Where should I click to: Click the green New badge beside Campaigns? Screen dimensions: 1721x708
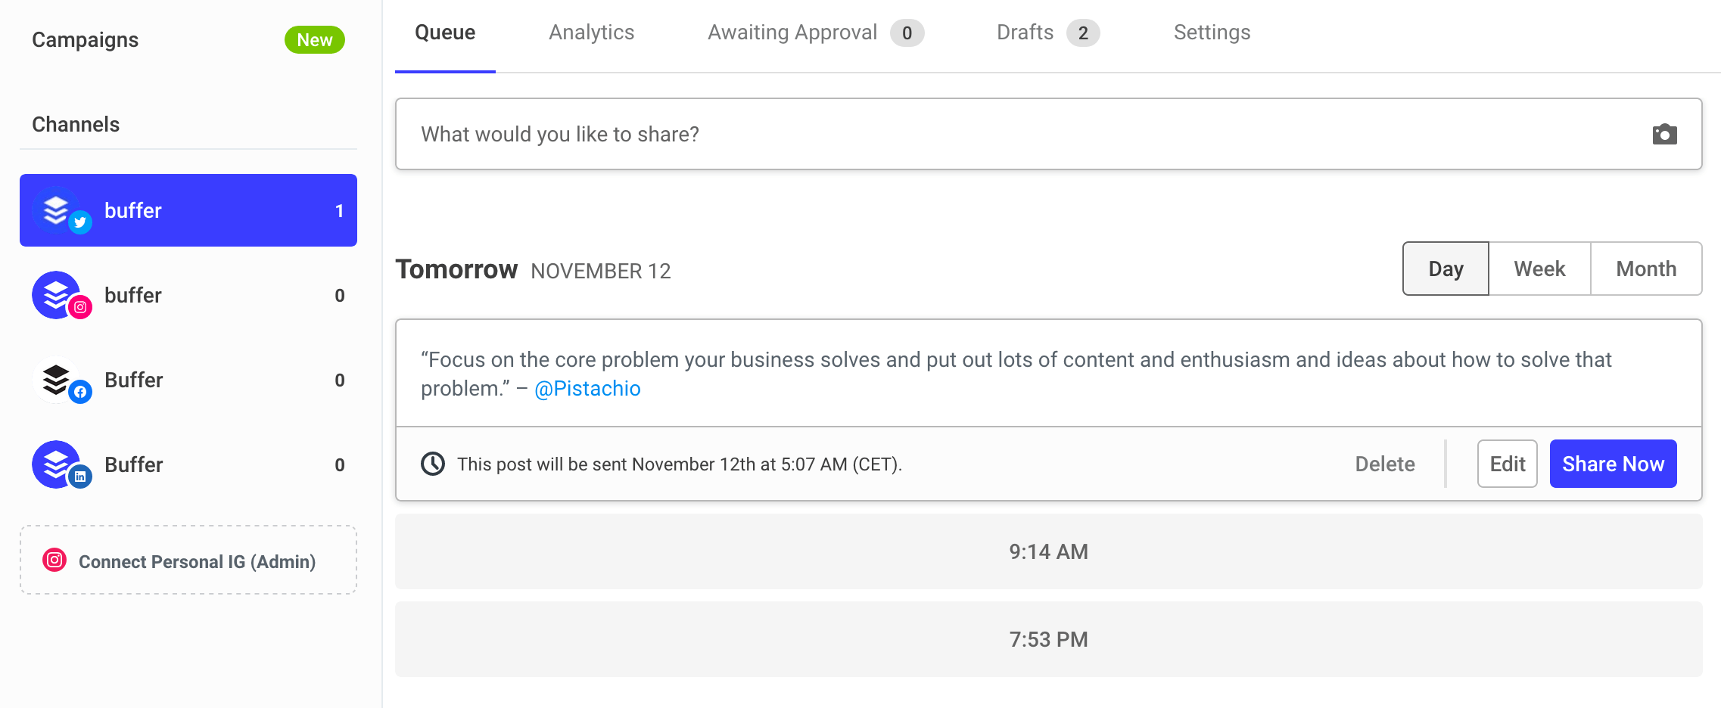[x=314, y=40]
